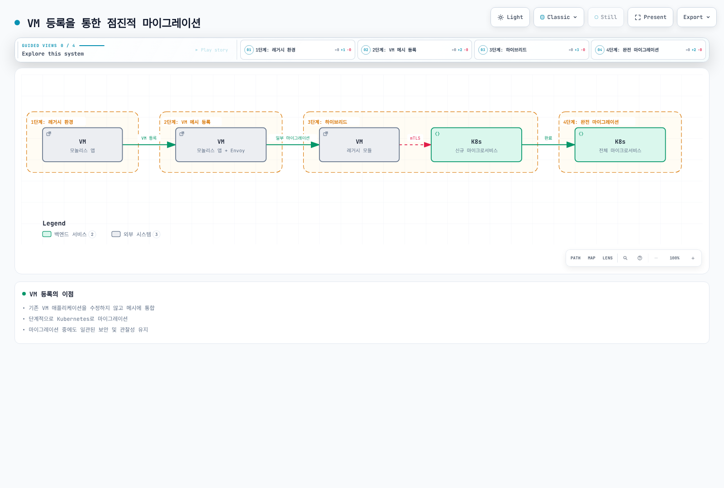724x488 pixels.
Task: Open the help question-mark icon
Action: click(640, 258)
